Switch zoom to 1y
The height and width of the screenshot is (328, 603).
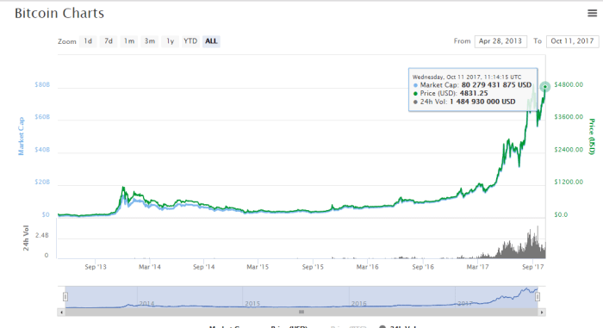click(x=170, y=41)
